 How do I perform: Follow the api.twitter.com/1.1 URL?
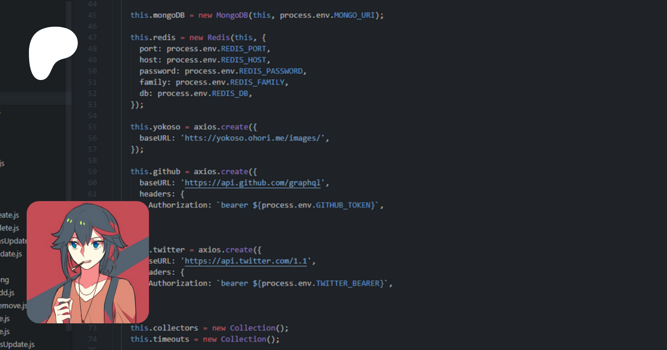[x=246, y=261]
